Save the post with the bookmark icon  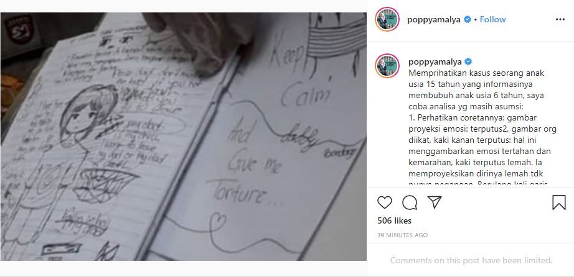point(558,202)
